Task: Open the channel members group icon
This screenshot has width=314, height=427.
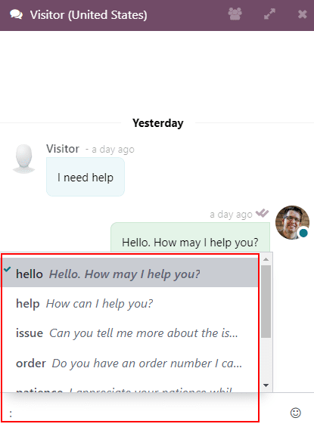Action: pyautogui.click(x=235, y=14)
